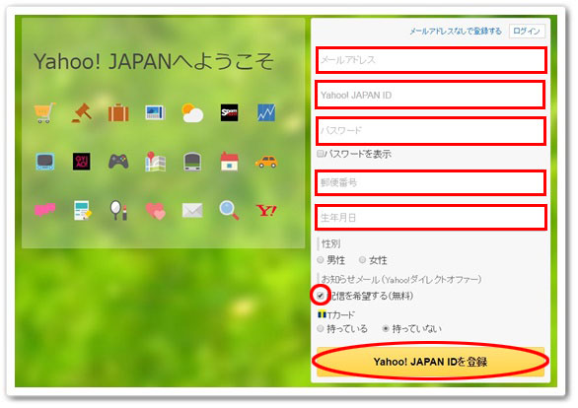Select Tカード 持っていない radio button
578x408 pixels.
386,328
